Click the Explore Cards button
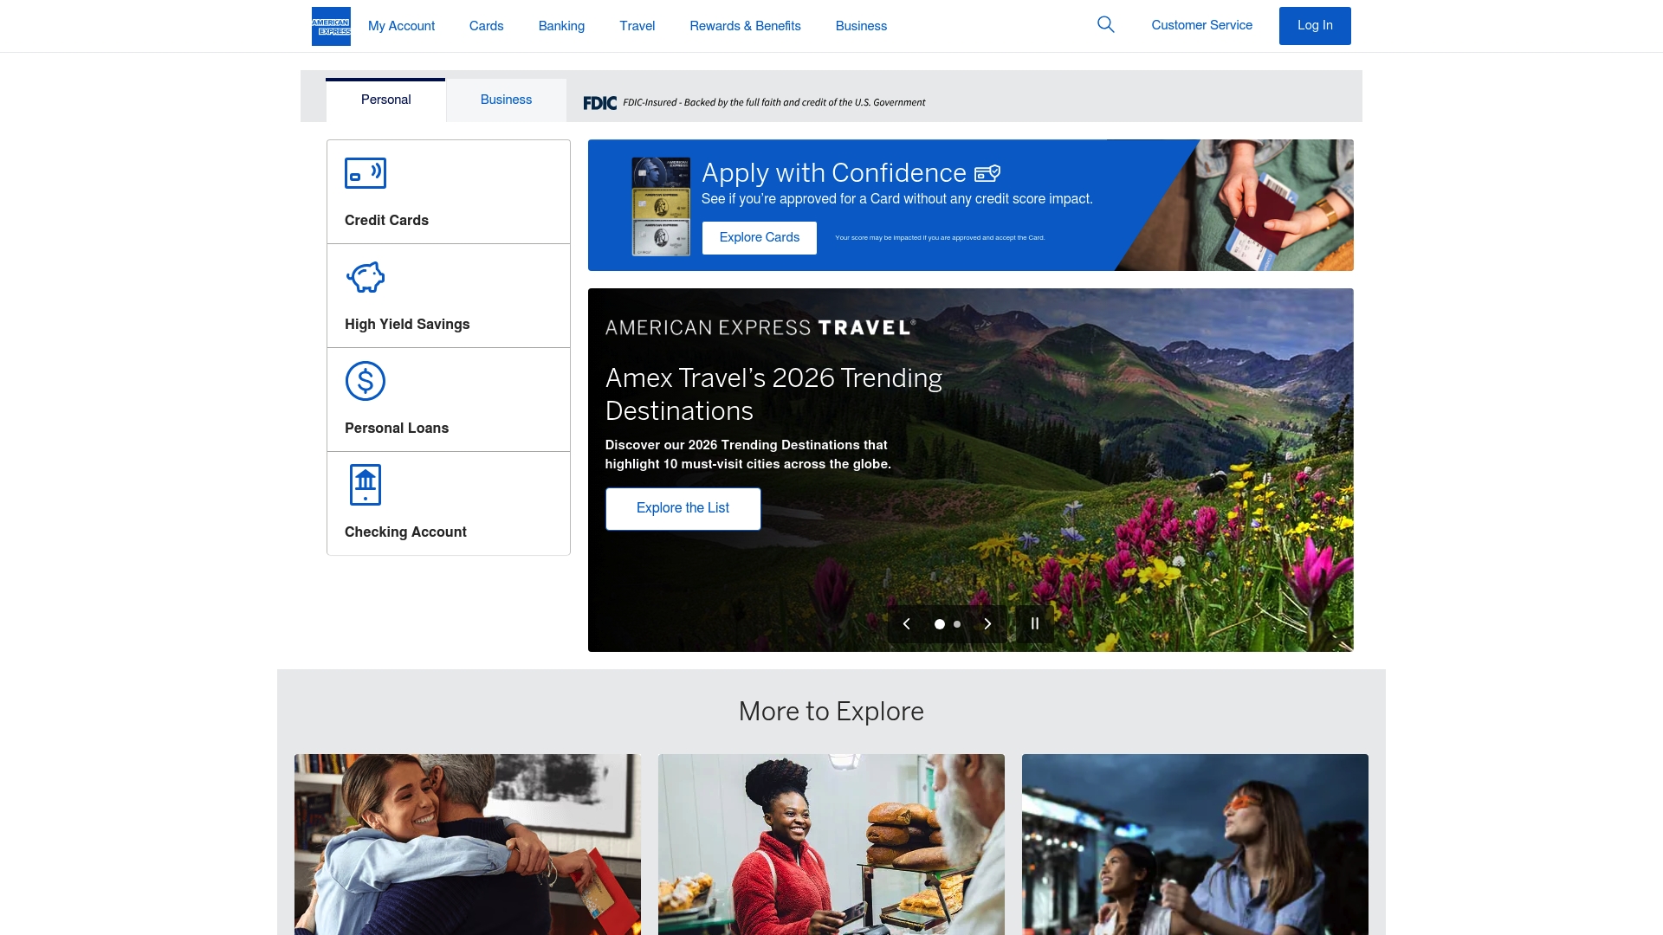This screenshot has height=935, width=1663. 759,236
